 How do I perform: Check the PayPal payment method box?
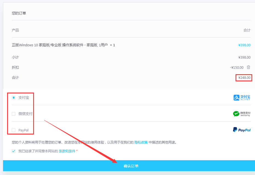pyautogui.click(x=13, y=130)
